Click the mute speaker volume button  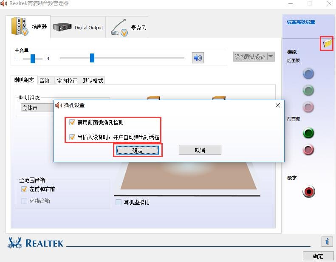[x=198, y=58]
